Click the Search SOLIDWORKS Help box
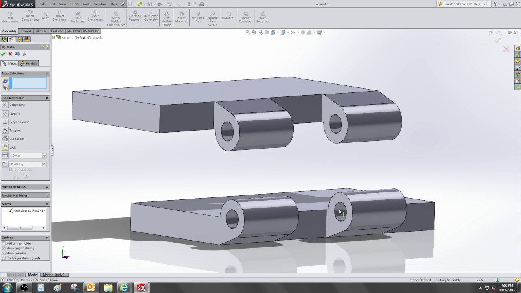The image size is (521, 293). pos(464,4)
